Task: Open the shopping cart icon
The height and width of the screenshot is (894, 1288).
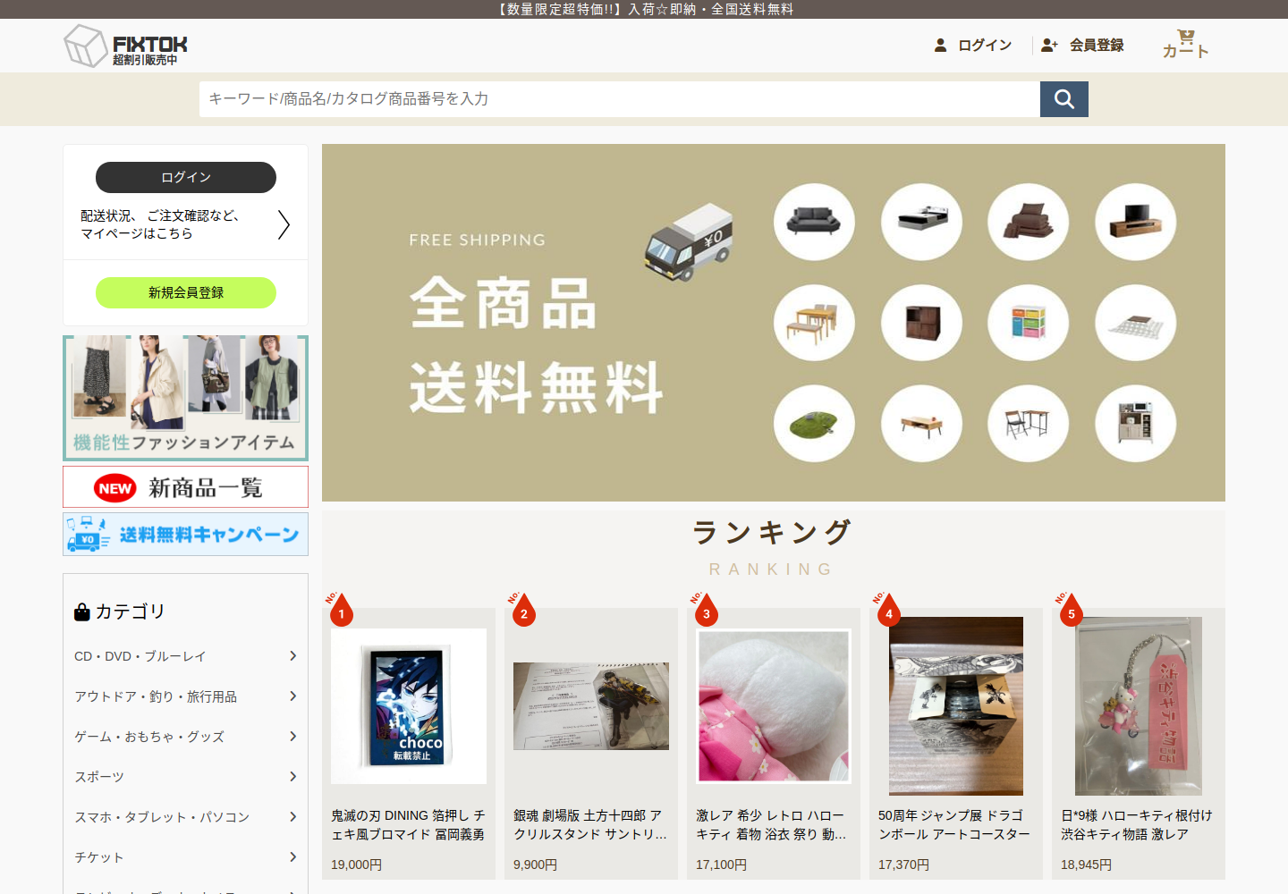Action: pos(1186,37)
